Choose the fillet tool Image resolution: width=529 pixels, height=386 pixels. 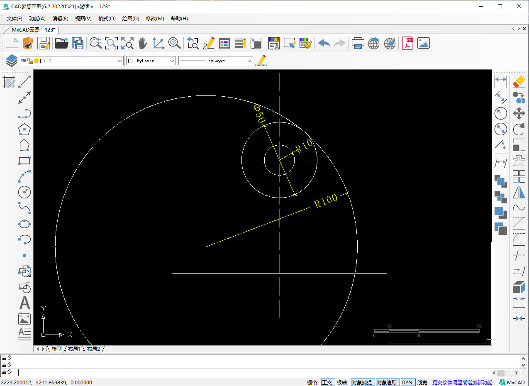[x=519, y=239]
